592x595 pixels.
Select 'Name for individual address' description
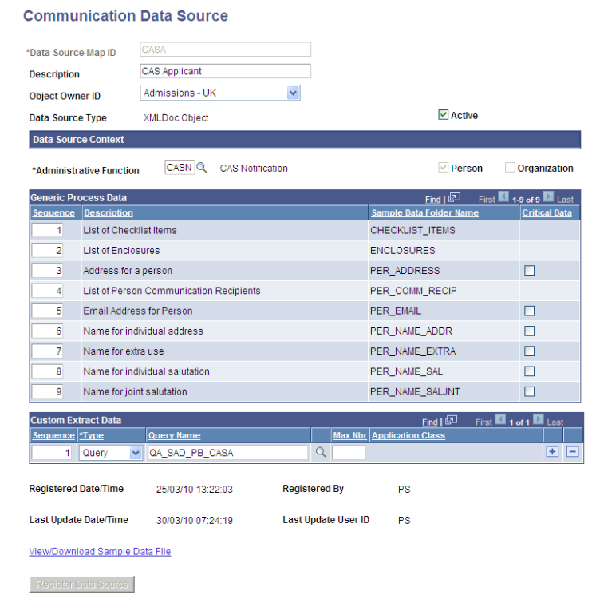144,331
